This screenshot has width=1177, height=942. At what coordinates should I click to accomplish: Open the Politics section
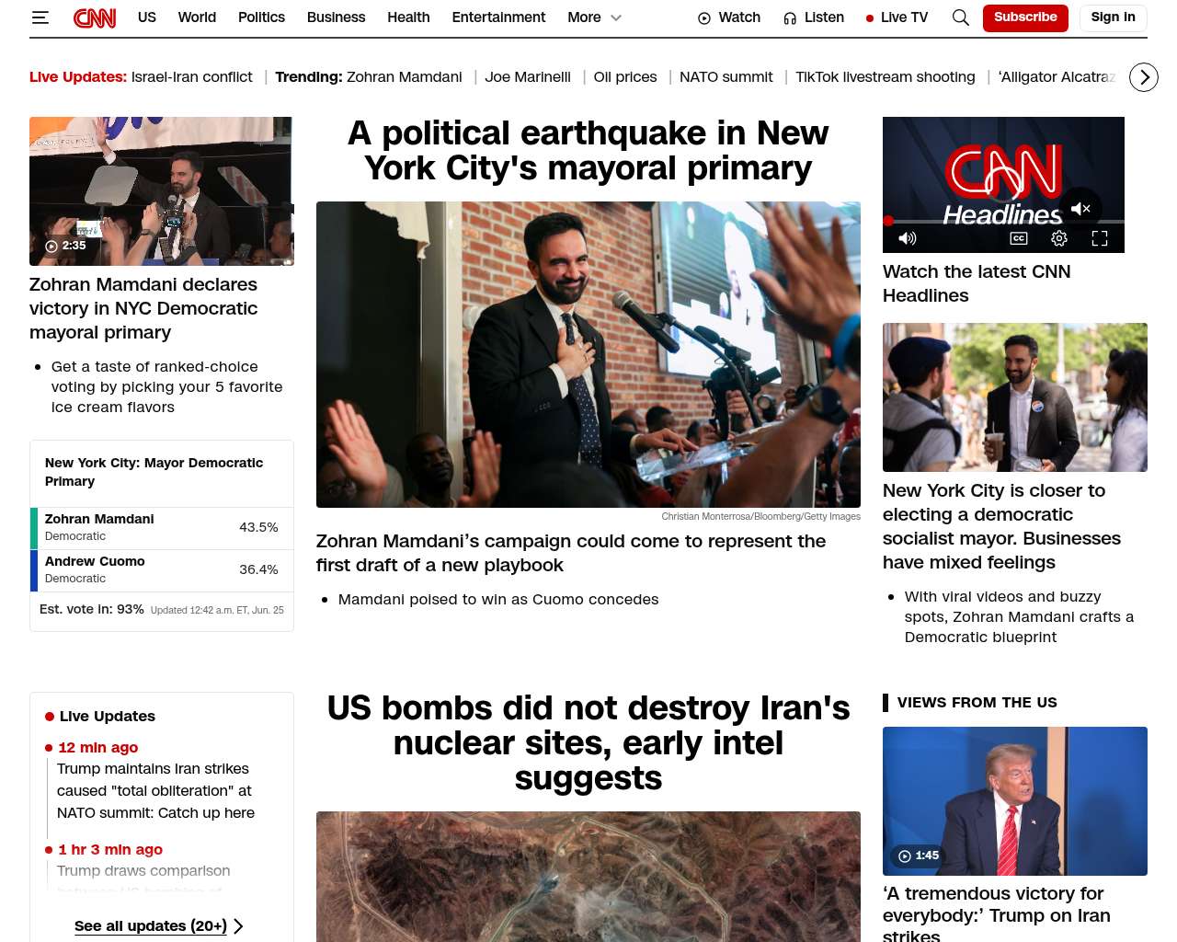tap(261, 17)
